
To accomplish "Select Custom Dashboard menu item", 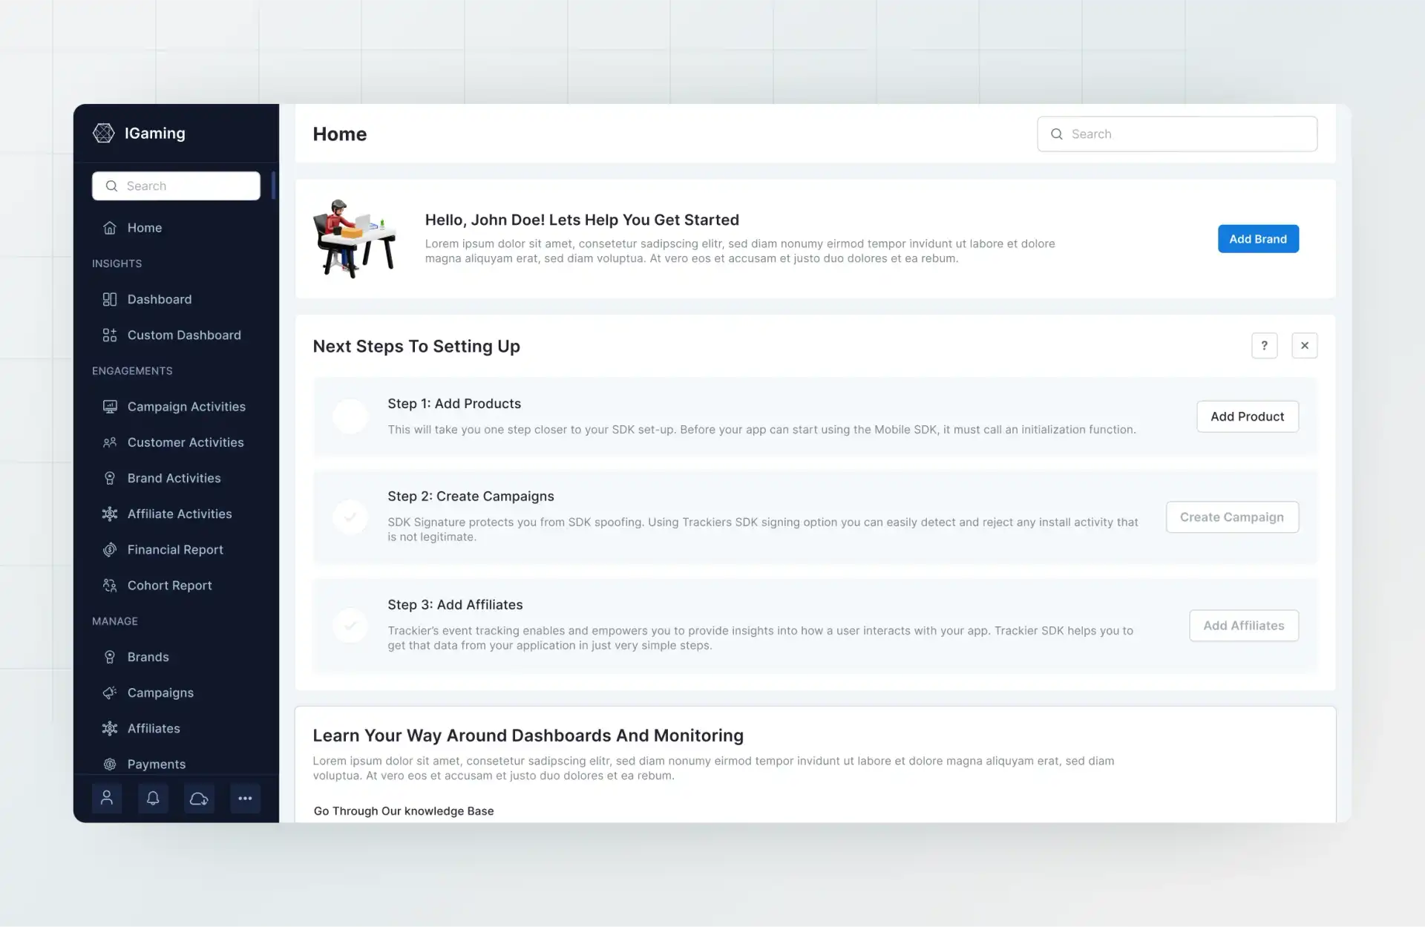I will pos(184,334).
